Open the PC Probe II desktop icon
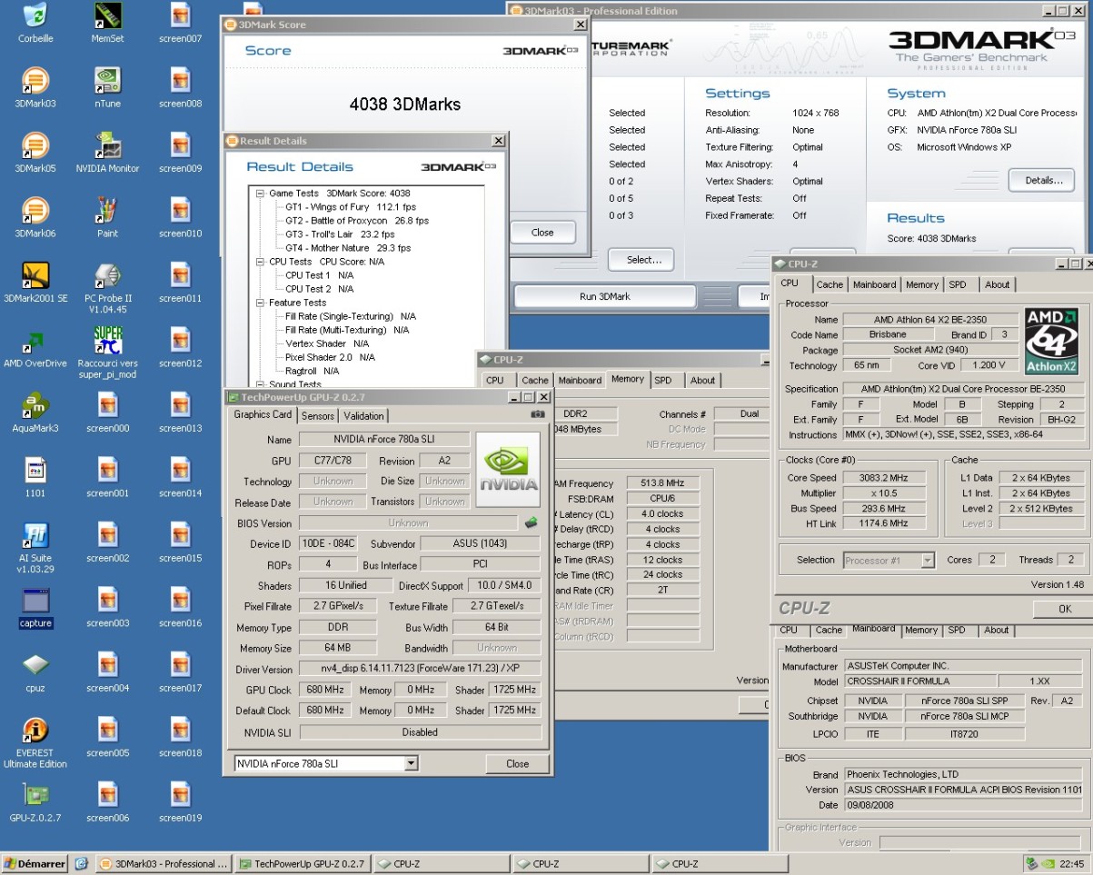1093x875 pixels. coord(108,275)
